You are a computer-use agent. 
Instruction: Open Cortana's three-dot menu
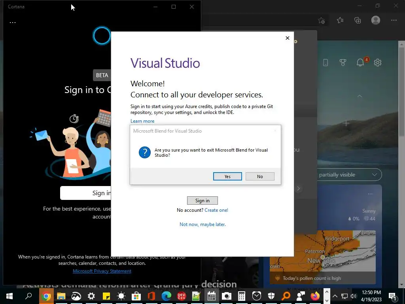(x=13, y=22)
